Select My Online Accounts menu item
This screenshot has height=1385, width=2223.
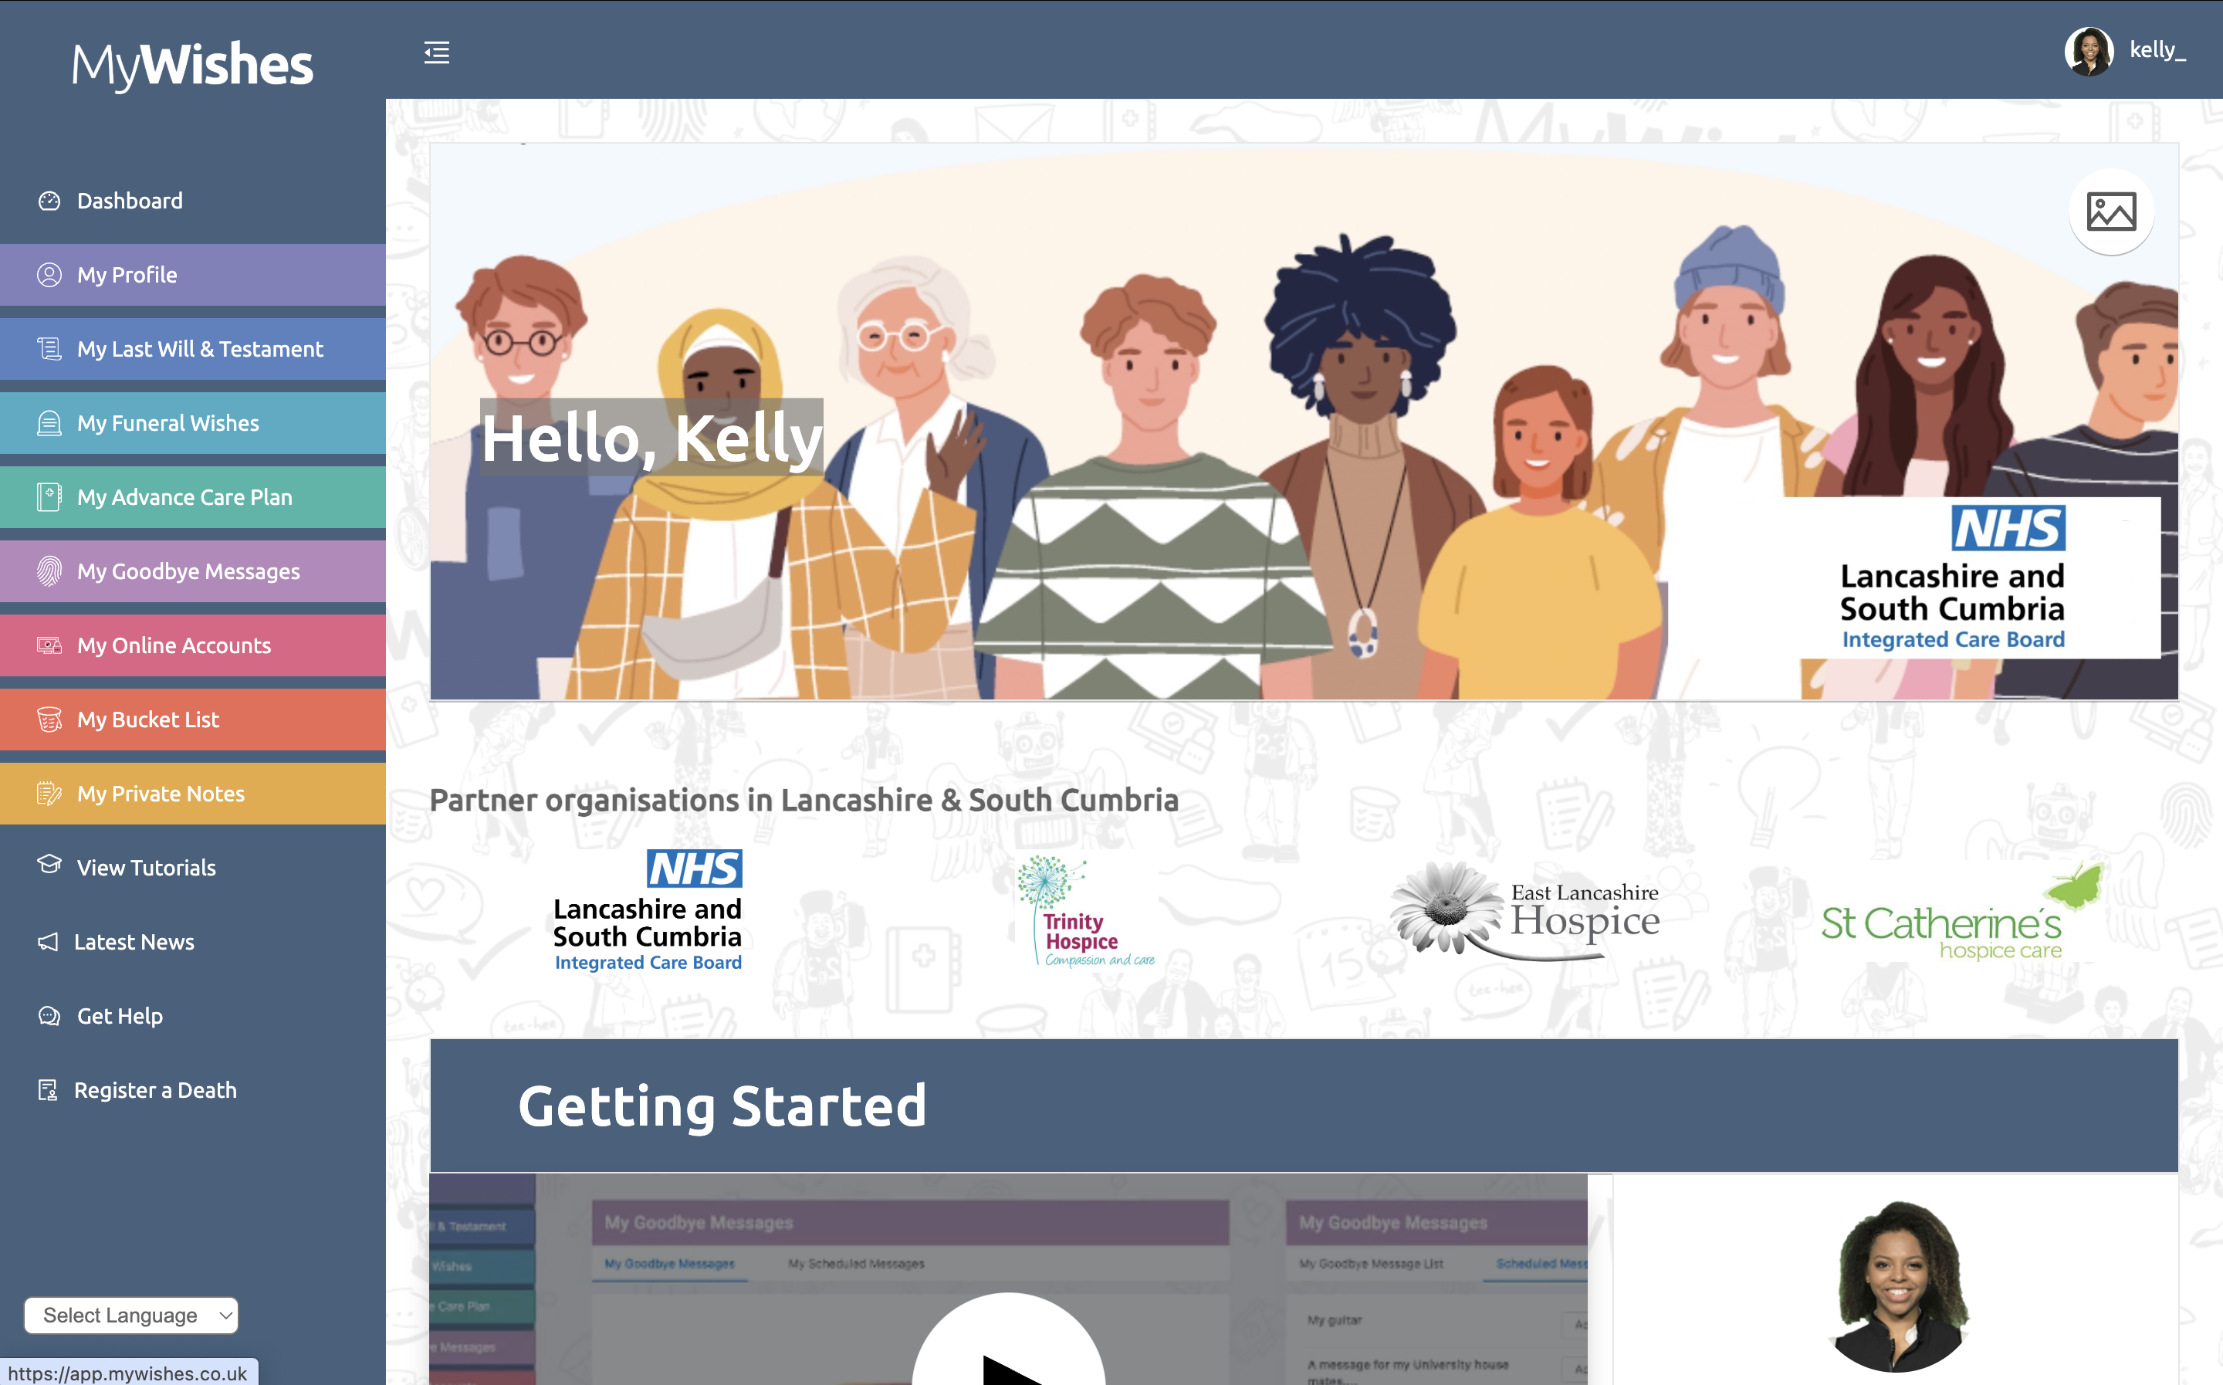[192, 645]
